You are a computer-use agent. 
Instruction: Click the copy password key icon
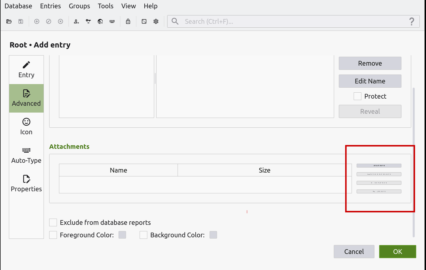click(88, 21)
